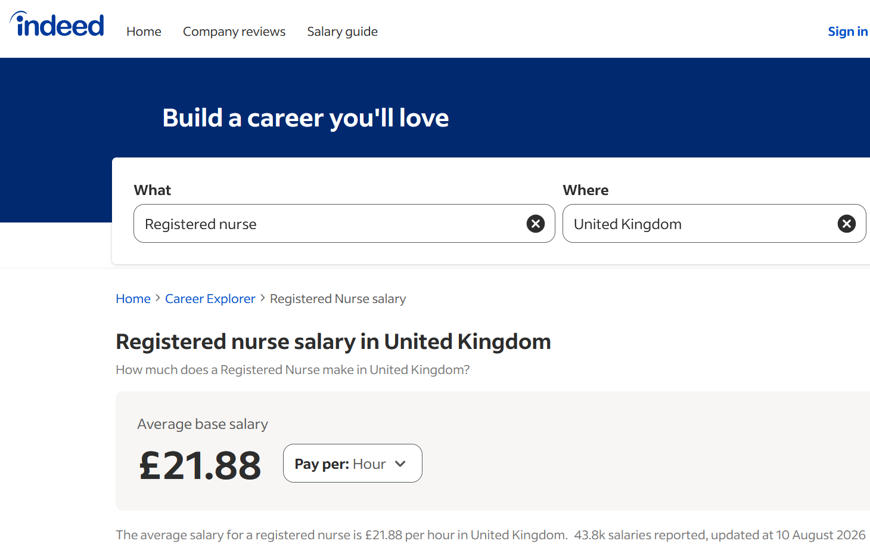Viewport: 870px width, 544px height.
Task: Click the Build a career you'll love banner
Action: coord(305,118)
